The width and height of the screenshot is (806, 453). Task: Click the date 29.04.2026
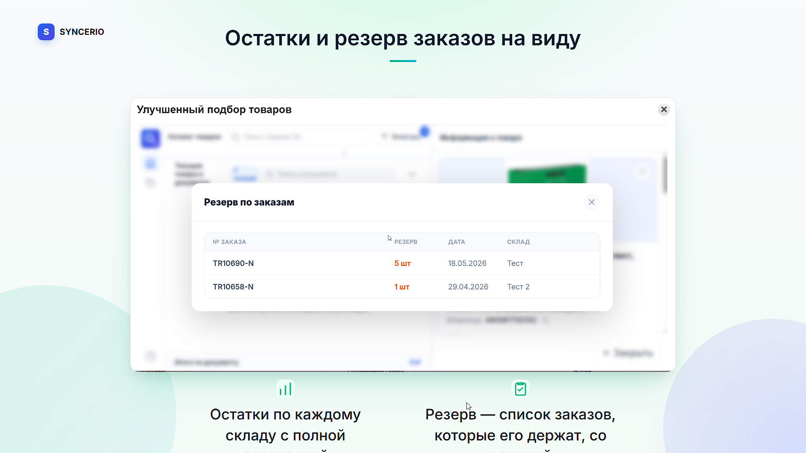pos(468,287)
